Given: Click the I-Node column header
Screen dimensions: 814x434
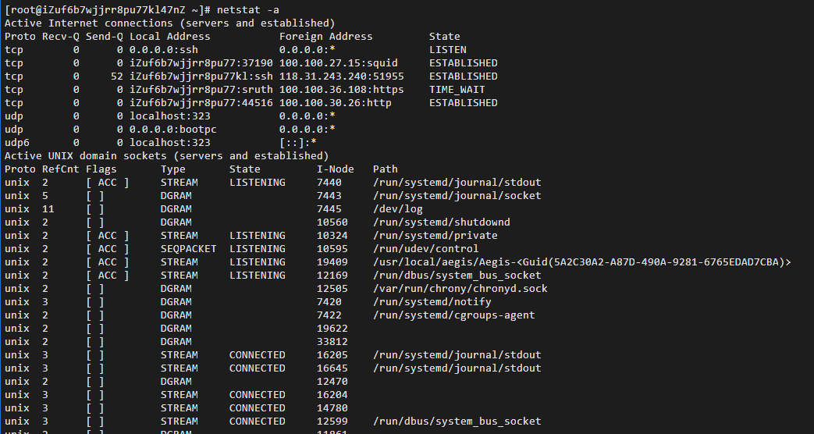Looking at the screenshot, I should coord(335,169).
